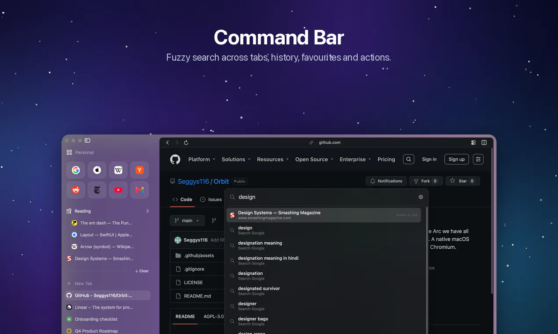Image resolution: width=558 pixels, height=334 pixels.
Task: Open the Enterprise dropdown menu
Action: click(355, 159)
